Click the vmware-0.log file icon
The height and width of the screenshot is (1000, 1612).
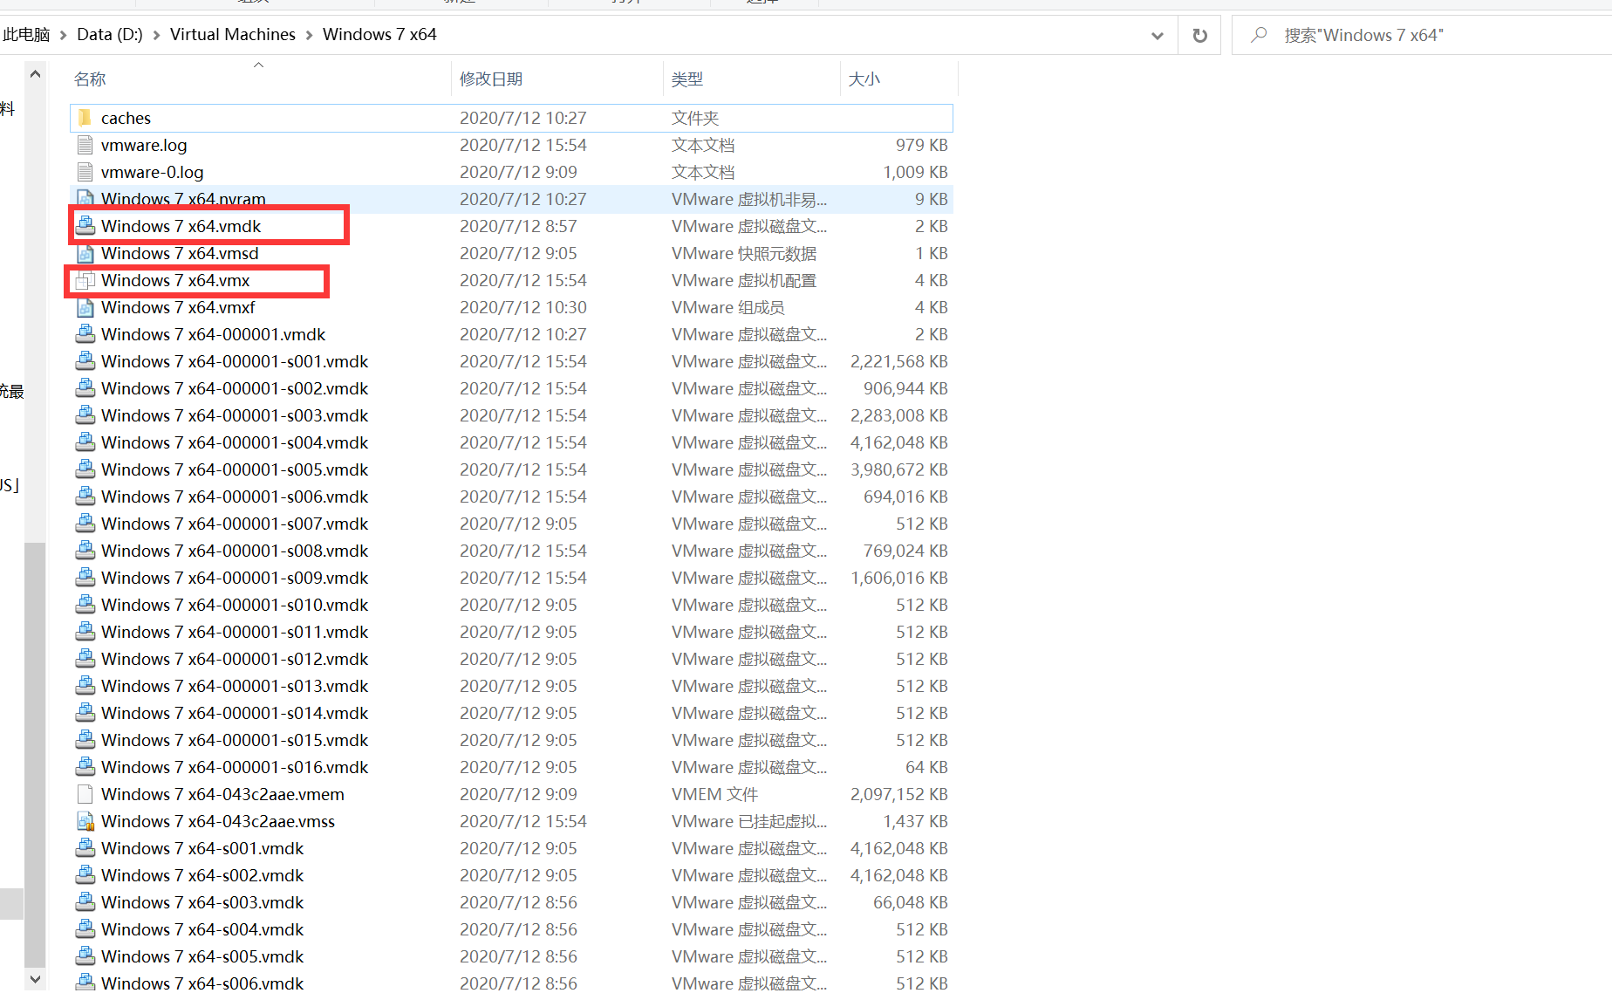[85, 172]
